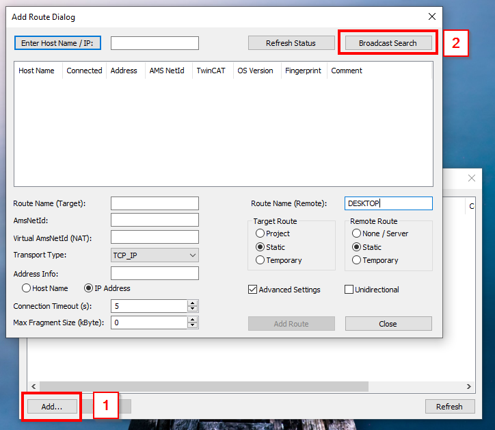This screenshot has width=495, height=430.
Task: Click the Refresh button in background window
Action: tap(449, 407)
